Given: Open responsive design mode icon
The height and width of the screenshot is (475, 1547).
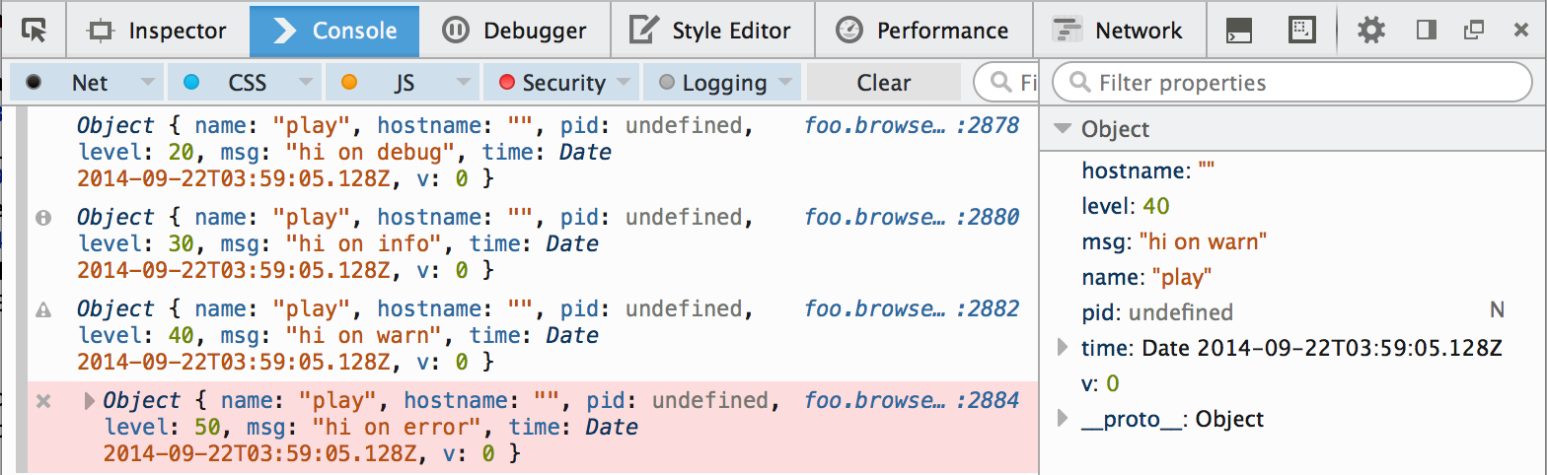Looking at the screenshot, I should pos(1302,30).
